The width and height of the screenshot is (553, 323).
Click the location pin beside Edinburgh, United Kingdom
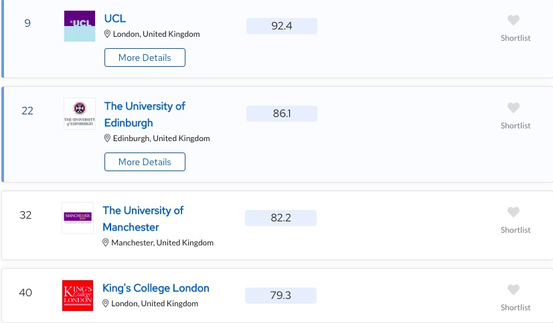(107, 138)
